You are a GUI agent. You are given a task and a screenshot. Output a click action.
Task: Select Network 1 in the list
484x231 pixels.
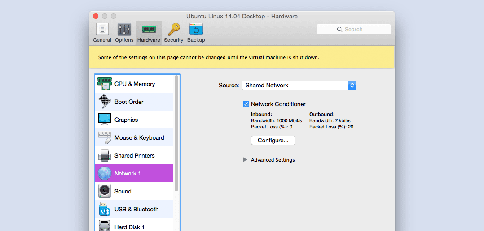(x=134, y=173)
